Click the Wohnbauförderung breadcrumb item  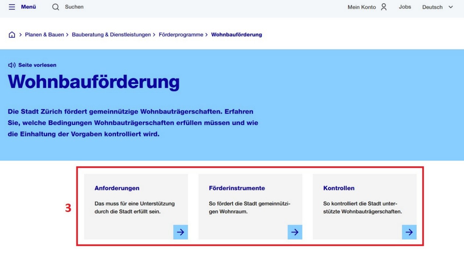click(x=236, y=35)
